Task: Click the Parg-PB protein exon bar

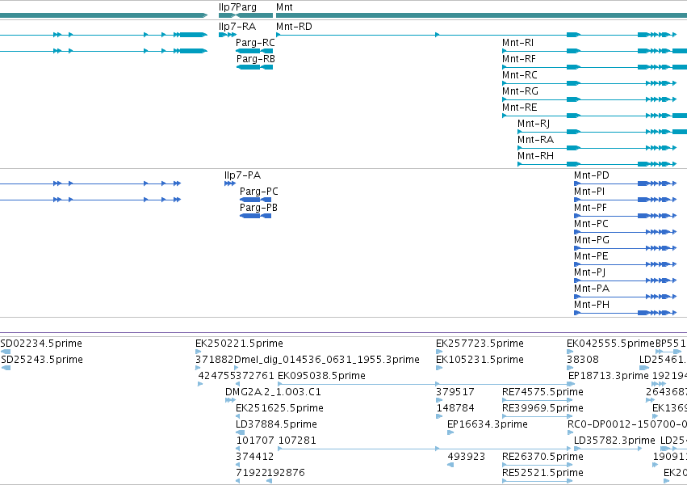Action: pos(255,216)
